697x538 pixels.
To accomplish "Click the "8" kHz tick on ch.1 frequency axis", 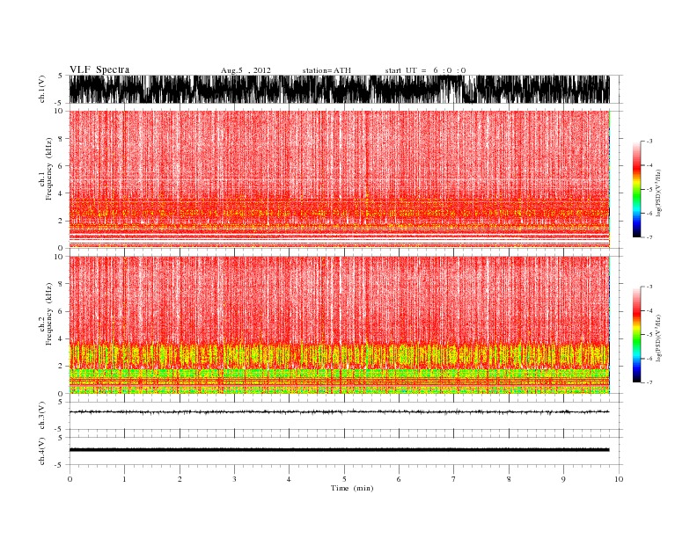I will coord(61,139).
